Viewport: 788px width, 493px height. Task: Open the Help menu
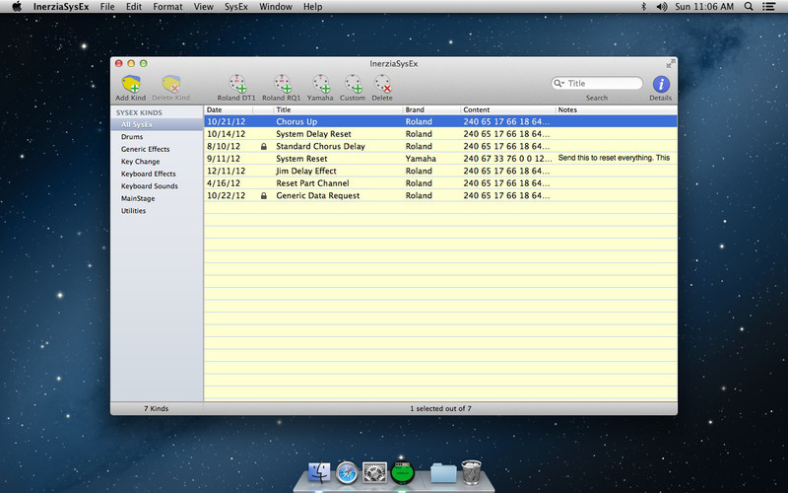pos(312,7)
